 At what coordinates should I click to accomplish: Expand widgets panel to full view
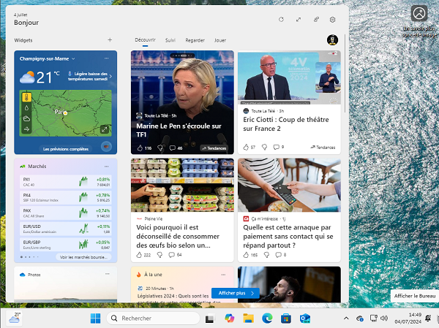[299, 20]
